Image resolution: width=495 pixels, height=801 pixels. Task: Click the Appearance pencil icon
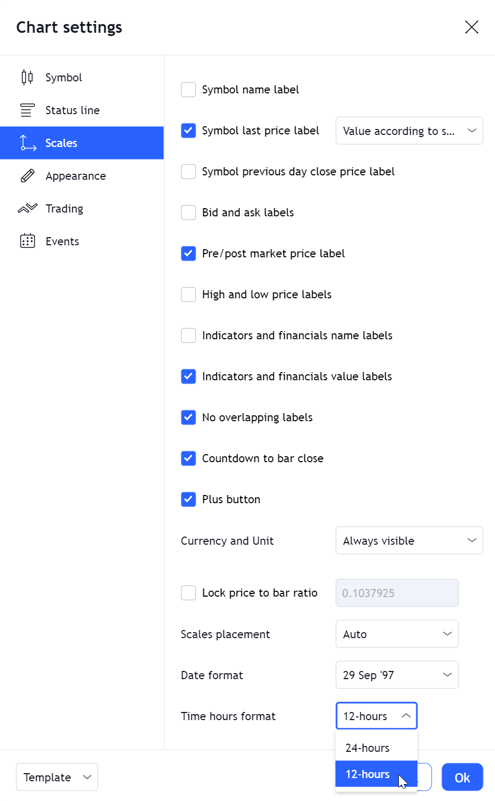click(27, 175)
